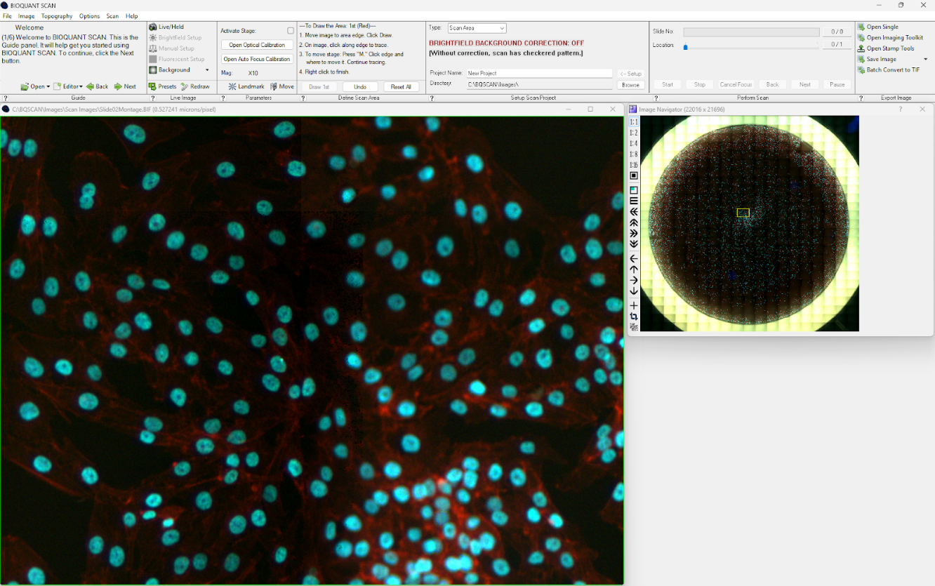Expand the Save Image dropdown arrow

[925, 60]
